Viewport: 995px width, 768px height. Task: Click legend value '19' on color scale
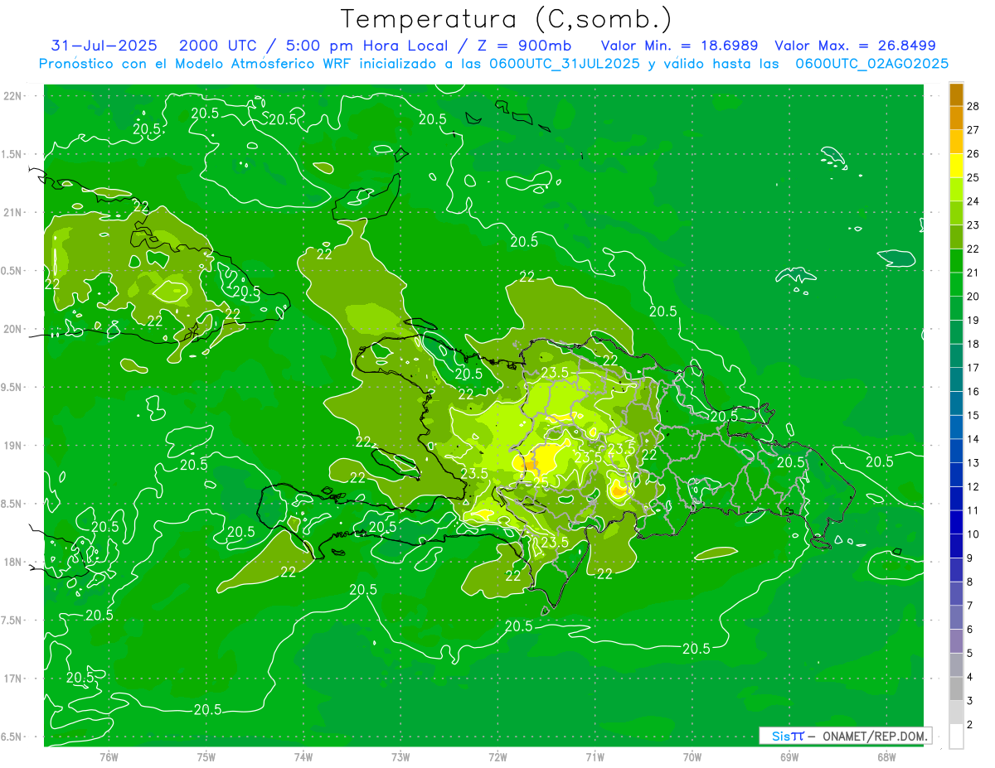click(x=973, y=320)
